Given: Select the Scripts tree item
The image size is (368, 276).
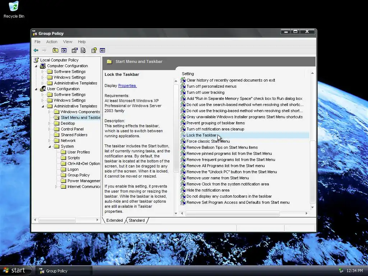Looking at the screenshot, I should 74,158.
